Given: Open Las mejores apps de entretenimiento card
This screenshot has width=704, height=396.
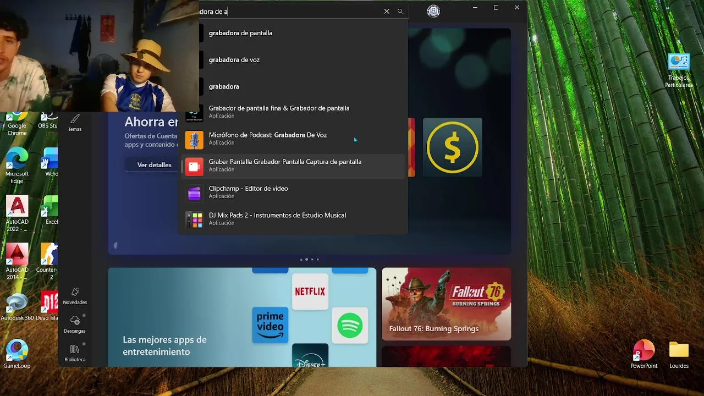Looking at the screenshot, I should pyautogui.click(x=242, y=317).
